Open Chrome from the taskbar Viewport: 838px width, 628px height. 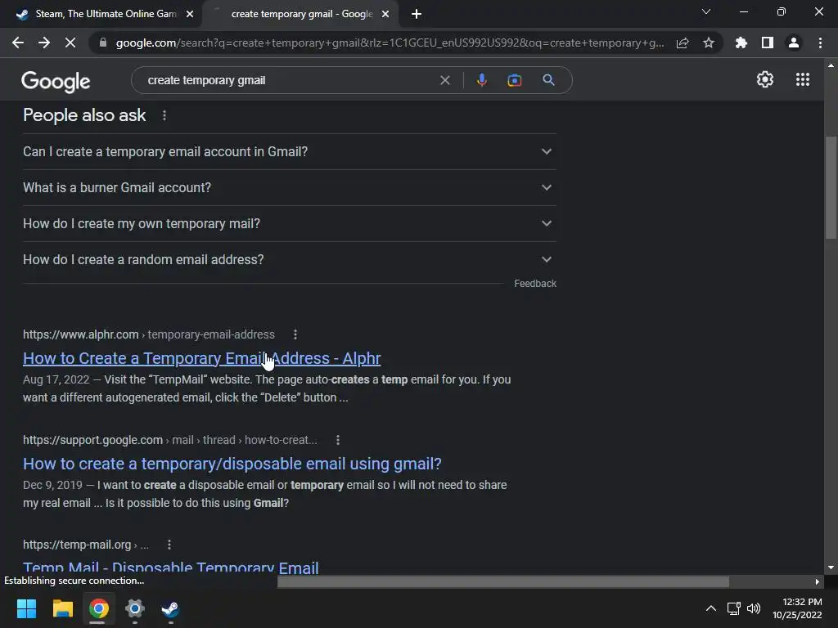pyautogui.click(x=99, y=608)
